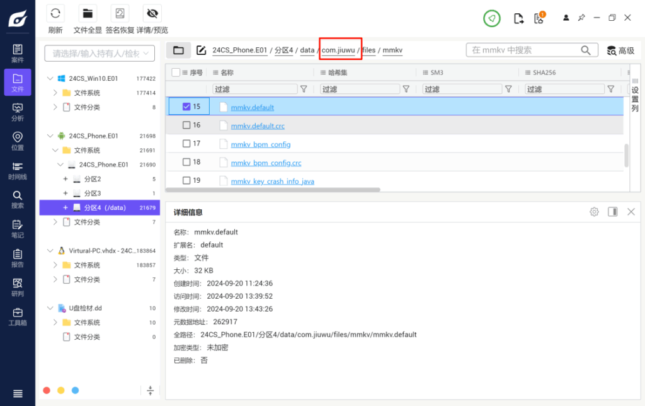The width and height of the screenshot is (645, 406).
Task: Open the 高级 (Advanced) search button
Action: pos(621,50)
